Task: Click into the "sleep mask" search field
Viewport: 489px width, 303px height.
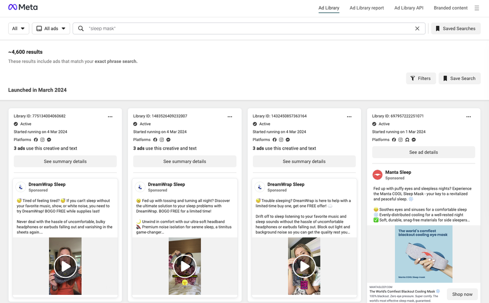Action: pyautogui.click(x=249, y=28)
